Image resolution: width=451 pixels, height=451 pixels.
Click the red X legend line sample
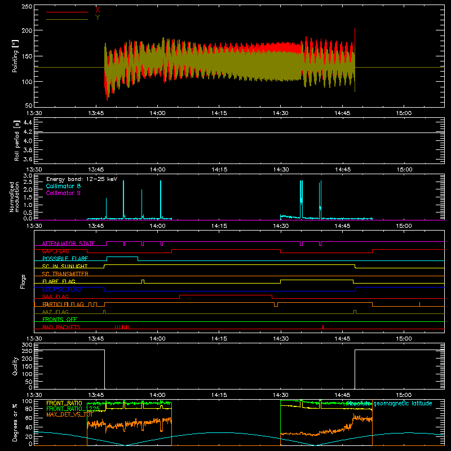(x=67, y=12)
